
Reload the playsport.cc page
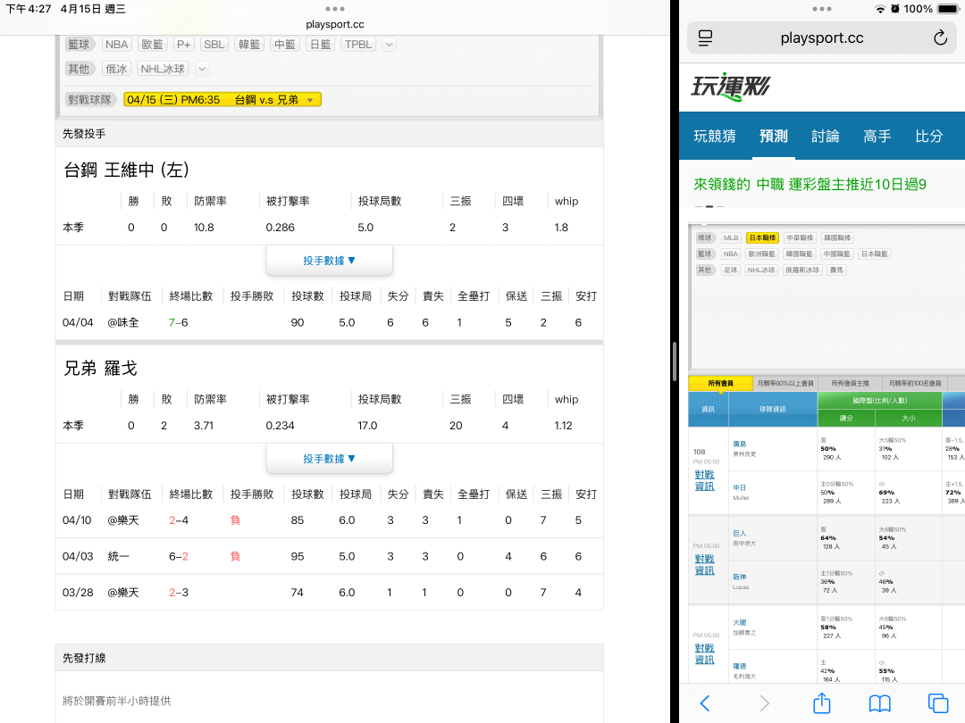pos(939,37)
